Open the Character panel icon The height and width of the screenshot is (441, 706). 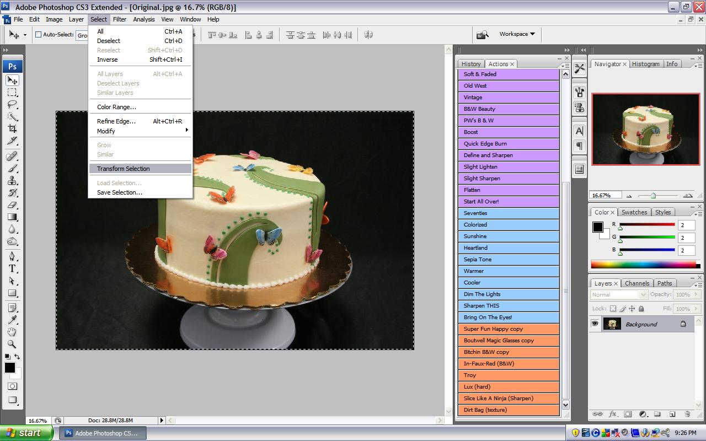pos(579,131)
